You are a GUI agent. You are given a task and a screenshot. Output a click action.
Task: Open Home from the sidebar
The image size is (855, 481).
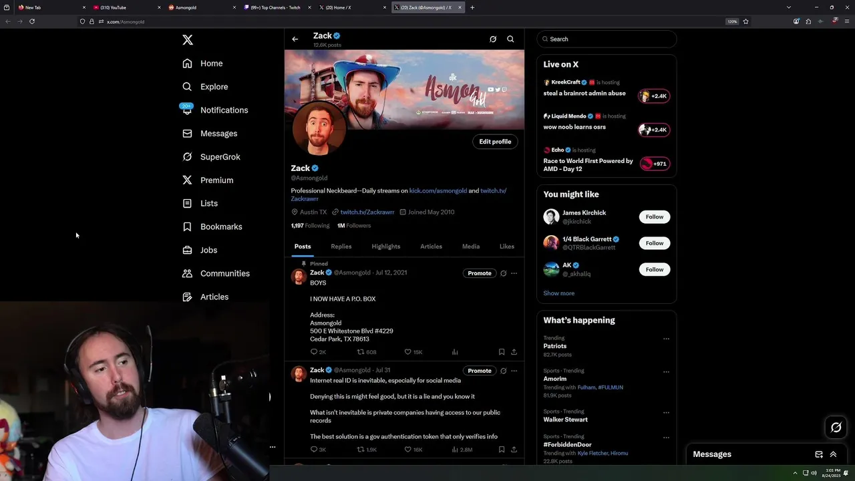tap(203, 63)
